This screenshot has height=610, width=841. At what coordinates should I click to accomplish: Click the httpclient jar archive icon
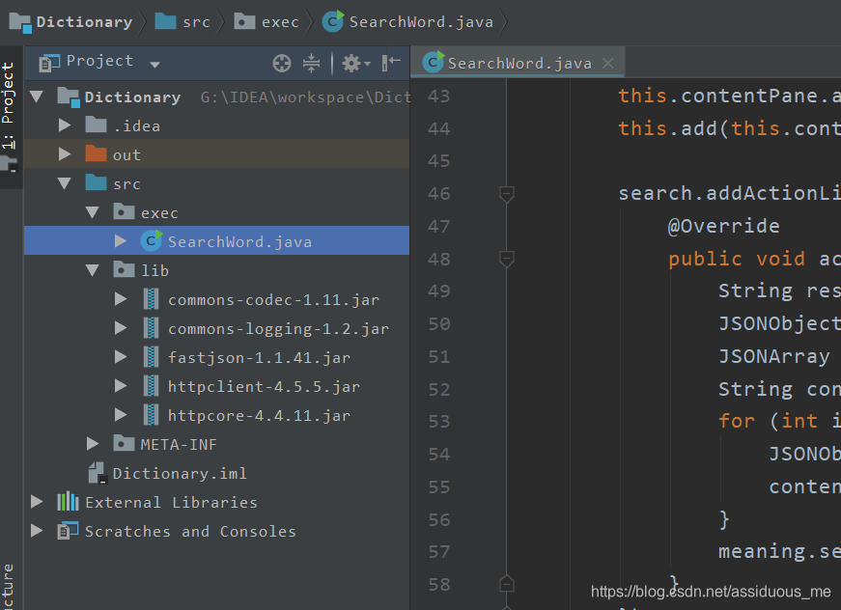(152, 386)
